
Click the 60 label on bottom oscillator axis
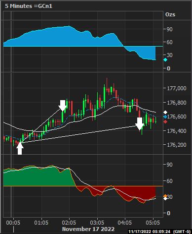pyautogui.click(x=170, y=181)
